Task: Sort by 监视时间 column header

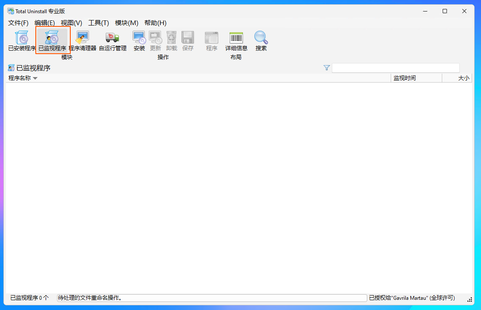Action: (416, 78)
